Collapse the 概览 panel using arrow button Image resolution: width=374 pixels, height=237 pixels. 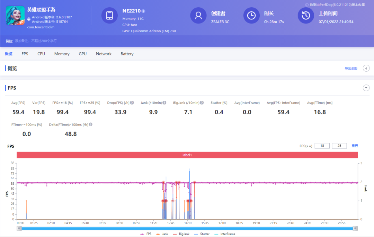point(366,68)
